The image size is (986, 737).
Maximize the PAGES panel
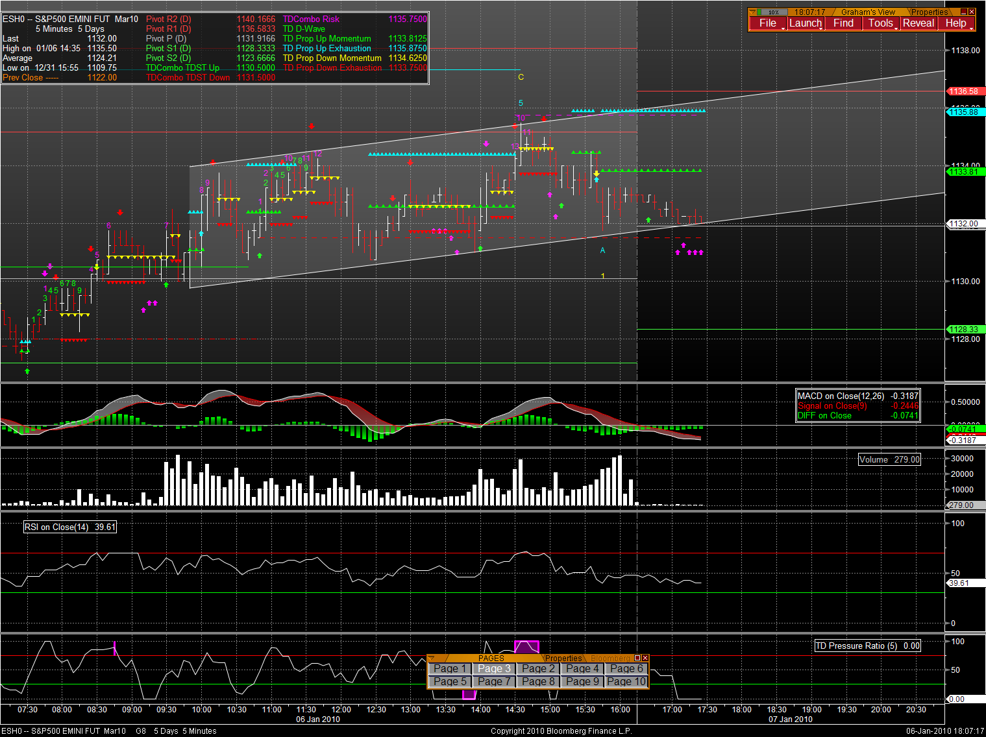[x=637, y=658]
